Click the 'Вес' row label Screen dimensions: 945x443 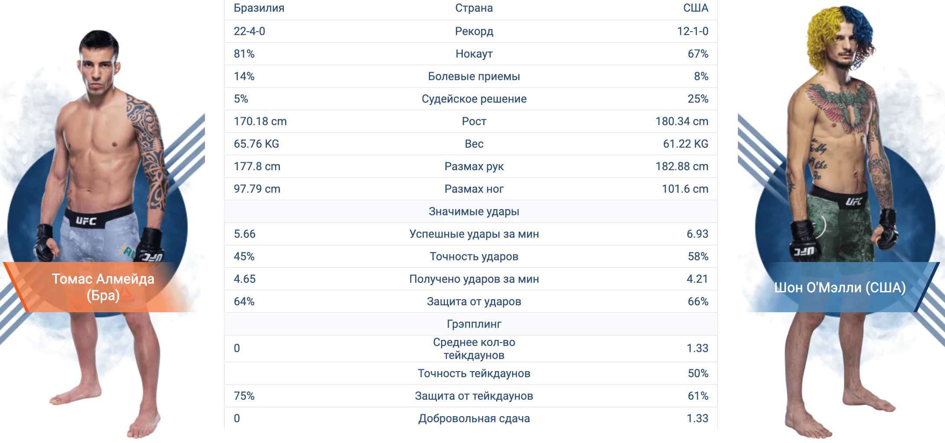(x=474, y=144)
